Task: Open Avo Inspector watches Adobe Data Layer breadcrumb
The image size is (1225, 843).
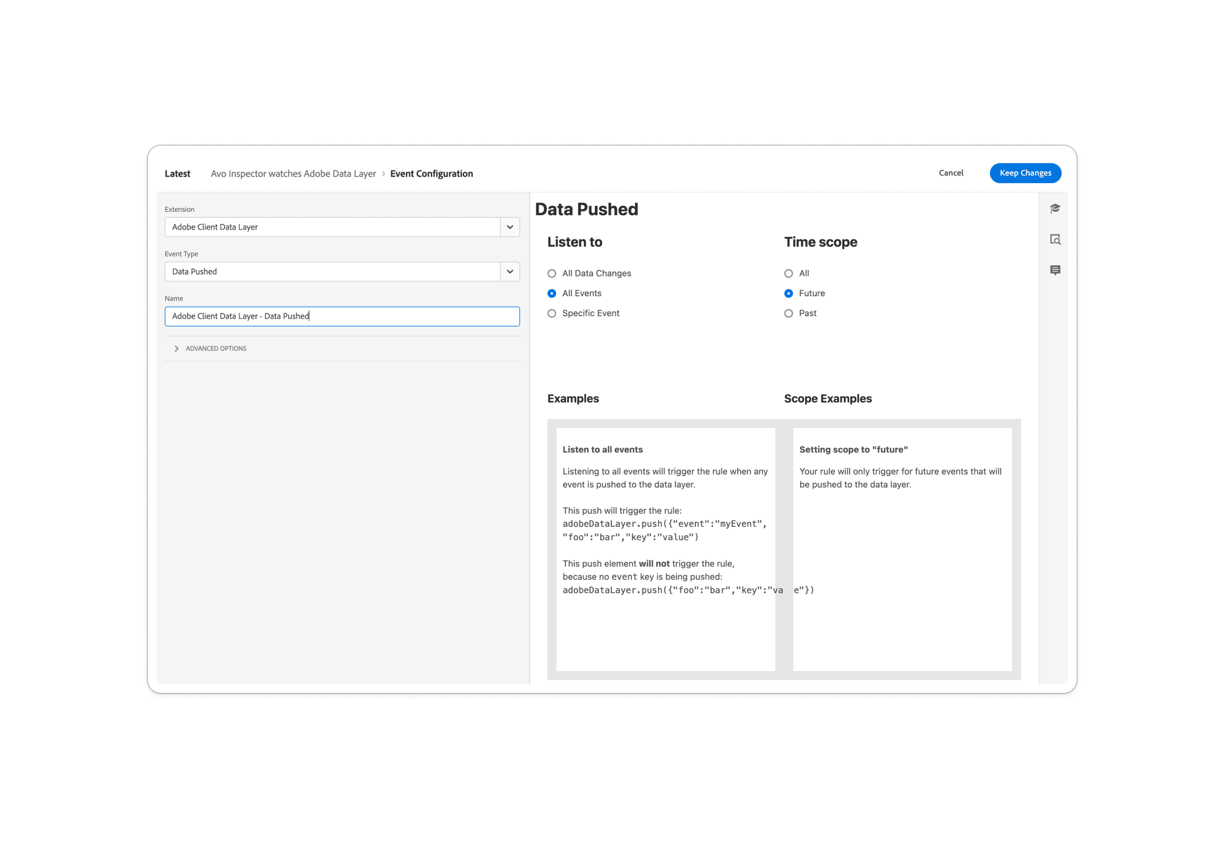Action: [x=294, y=173]
